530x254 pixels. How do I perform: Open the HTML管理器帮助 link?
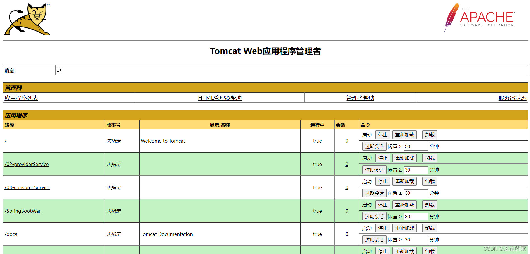tap(220, 98)
